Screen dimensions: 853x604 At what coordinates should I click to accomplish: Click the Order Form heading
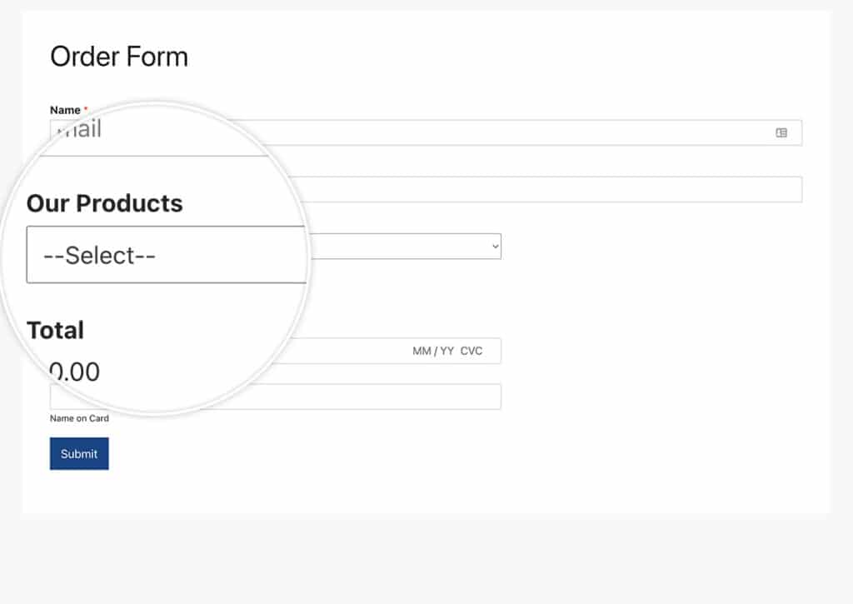tap(119, 57)
